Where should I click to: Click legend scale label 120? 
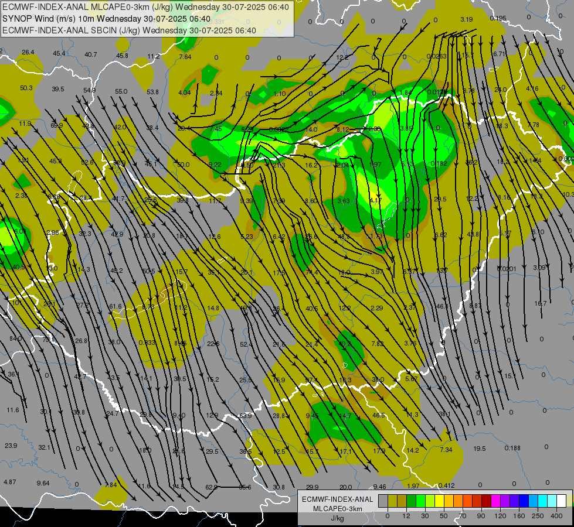pos(500,516)
